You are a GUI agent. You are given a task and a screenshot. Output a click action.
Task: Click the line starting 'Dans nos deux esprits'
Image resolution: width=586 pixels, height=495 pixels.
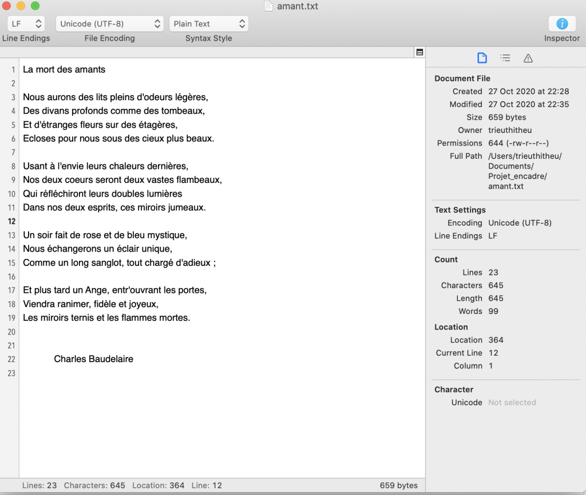tap(114, 207)
